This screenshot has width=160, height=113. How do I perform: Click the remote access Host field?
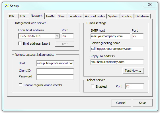coord(55,63)
